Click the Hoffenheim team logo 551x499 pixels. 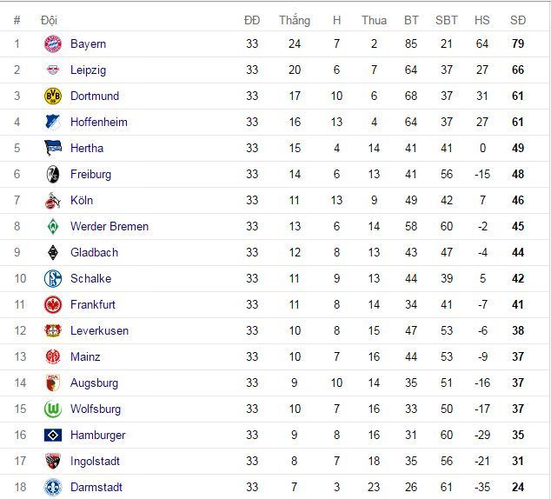click(53, 123)
